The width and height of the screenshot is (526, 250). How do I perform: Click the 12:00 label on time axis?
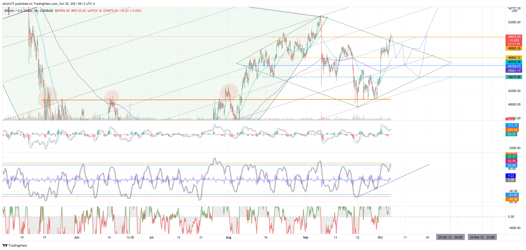[130, 237]
